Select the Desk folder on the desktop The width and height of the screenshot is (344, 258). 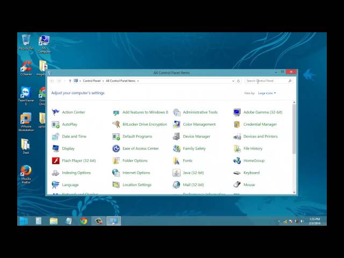(26, 146)
